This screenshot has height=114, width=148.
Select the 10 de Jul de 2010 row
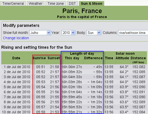[74, 112]
